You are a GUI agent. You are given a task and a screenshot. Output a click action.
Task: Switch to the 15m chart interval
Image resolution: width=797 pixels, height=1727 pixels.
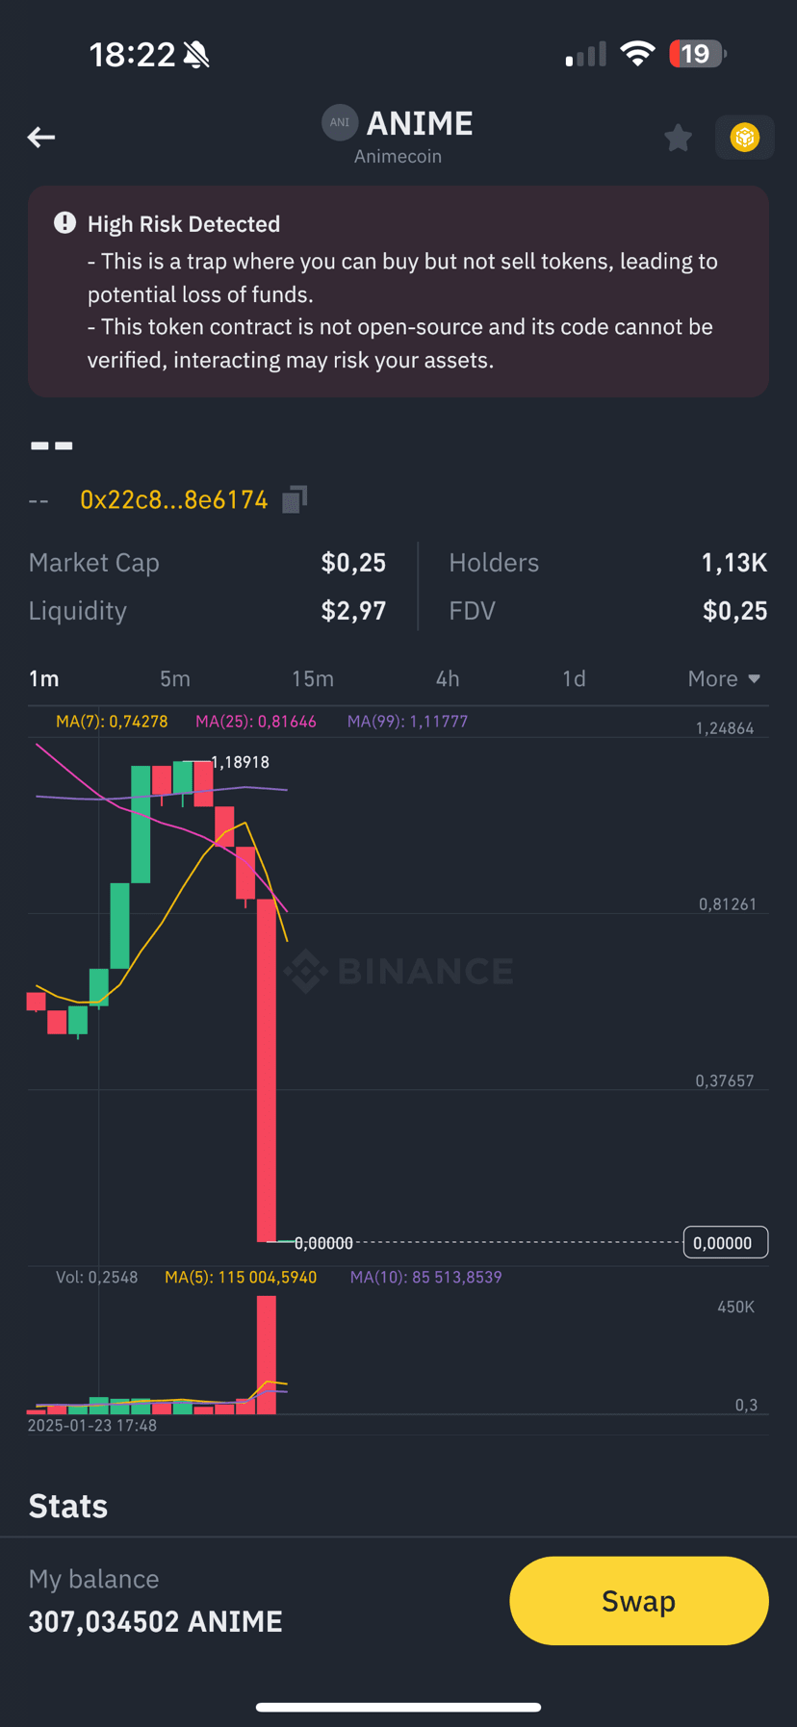pyautogui.click(x=313, y=678)
